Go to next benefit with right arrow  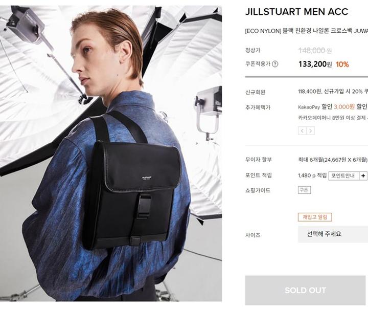(x=311, y=130)
